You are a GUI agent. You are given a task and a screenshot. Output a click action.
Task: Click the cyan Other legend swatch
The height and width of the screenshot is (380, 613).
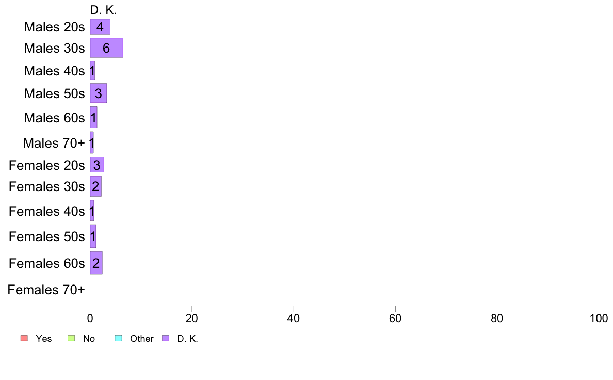tap(119, 338)
